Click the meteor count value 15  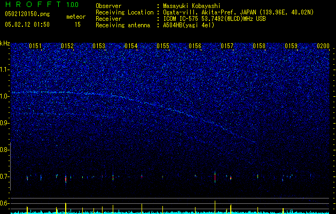pyautogui.click(x=77, y=25)
